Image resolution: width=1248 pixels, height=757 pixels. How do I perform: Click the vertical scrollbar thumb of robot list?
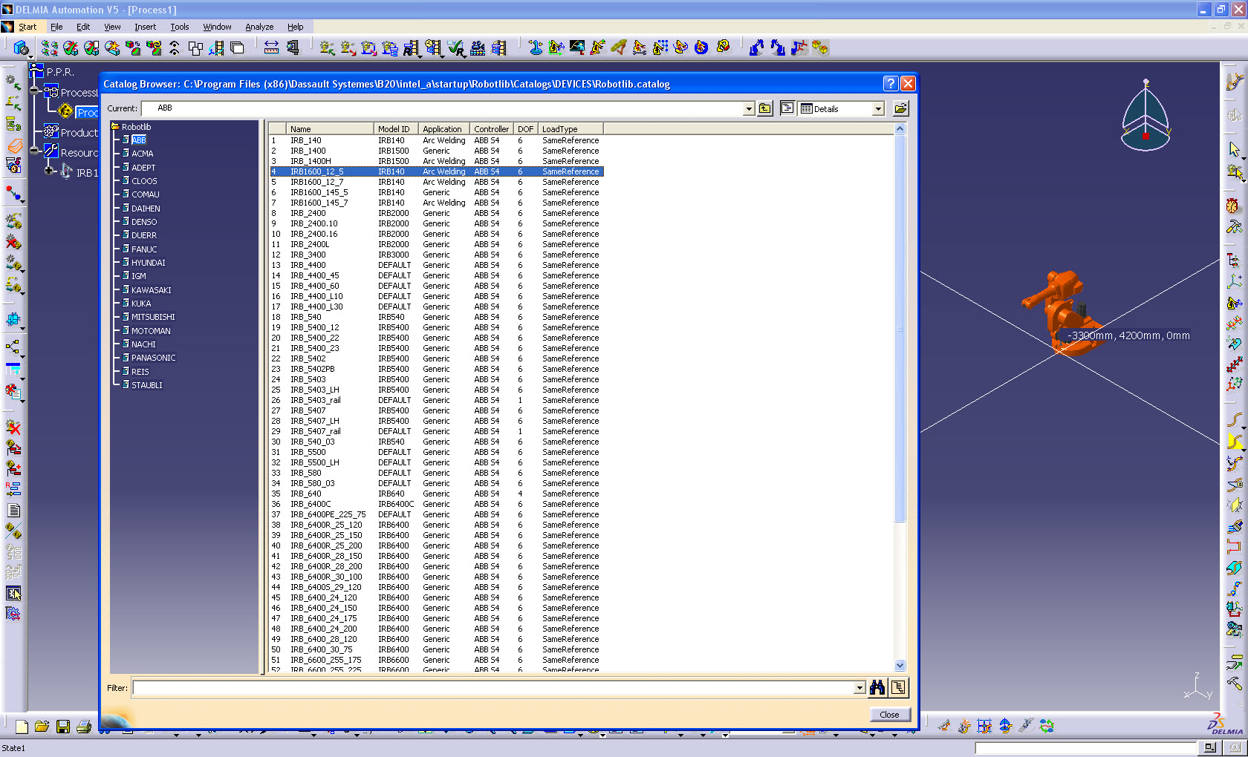point(900,329)
